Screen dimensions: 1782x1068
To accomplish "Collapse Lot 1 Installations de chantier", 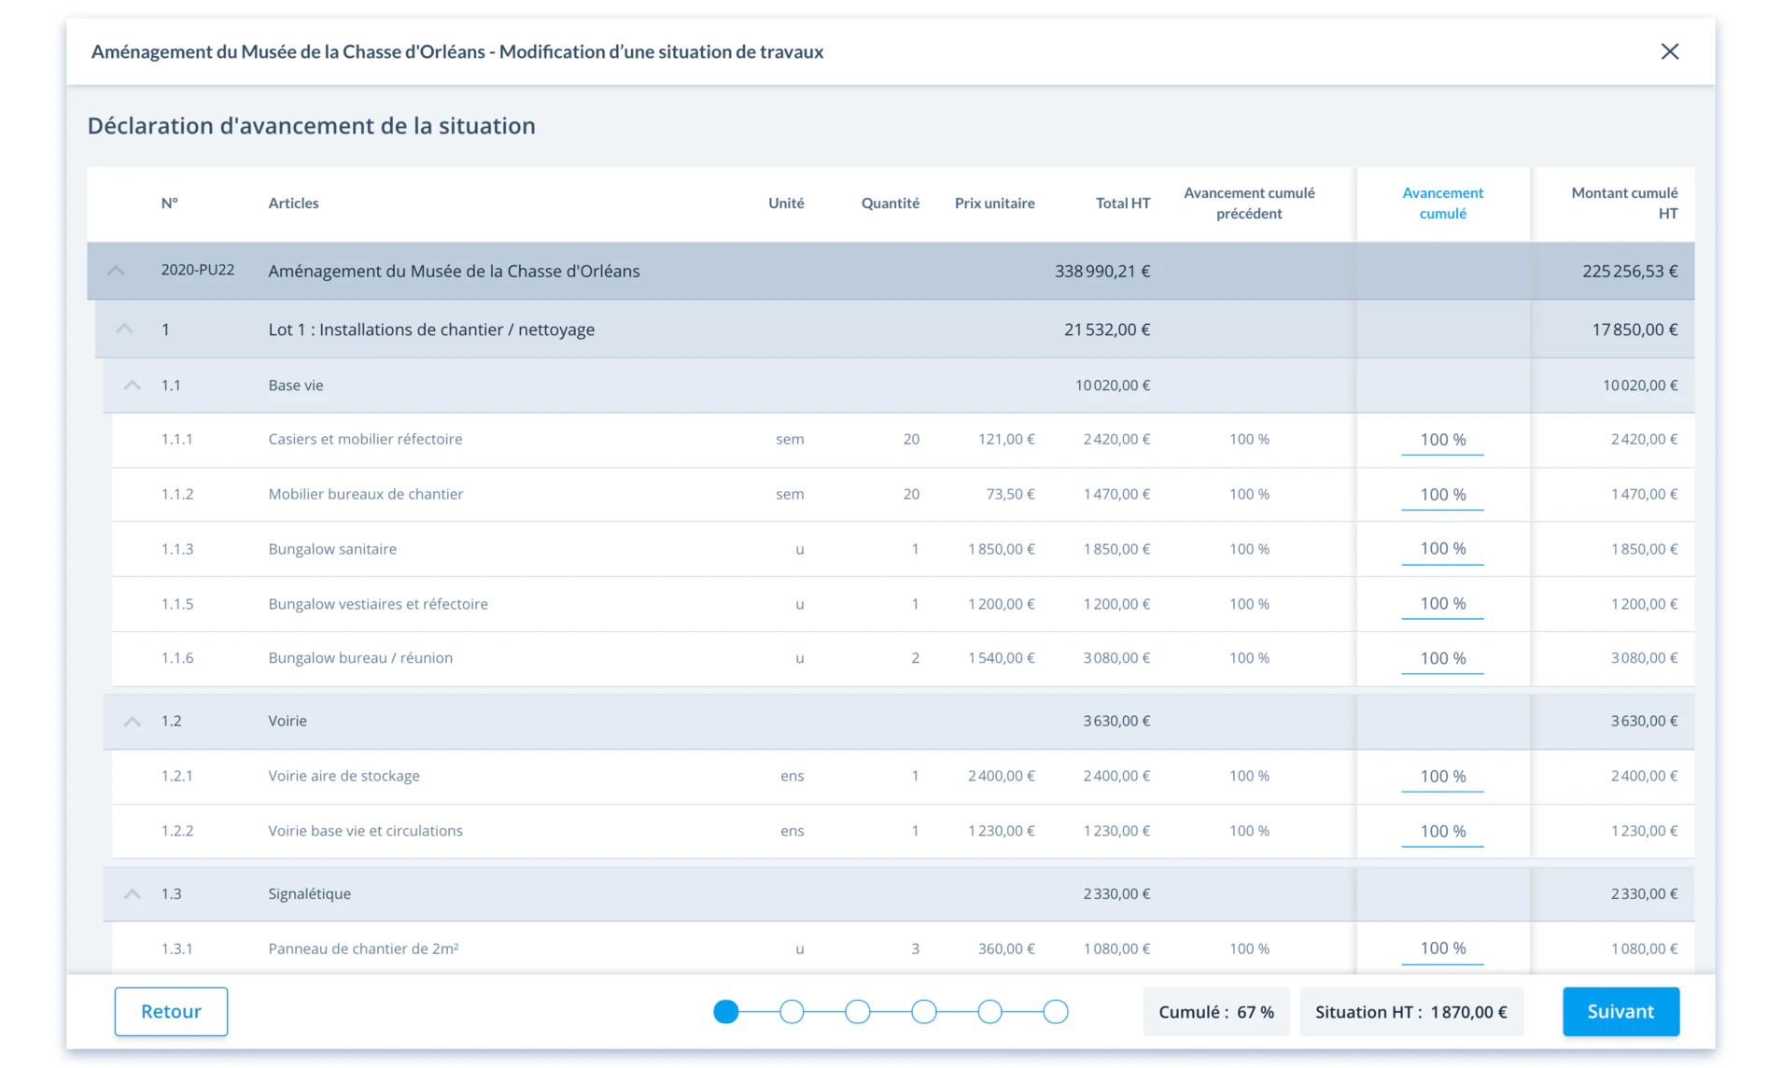I will (124, 329).
